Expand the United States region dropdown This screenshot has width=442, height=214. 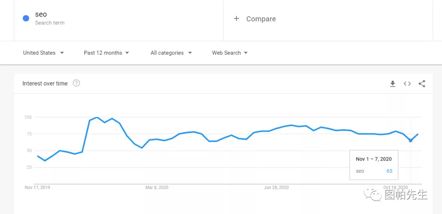coord(43,53)
